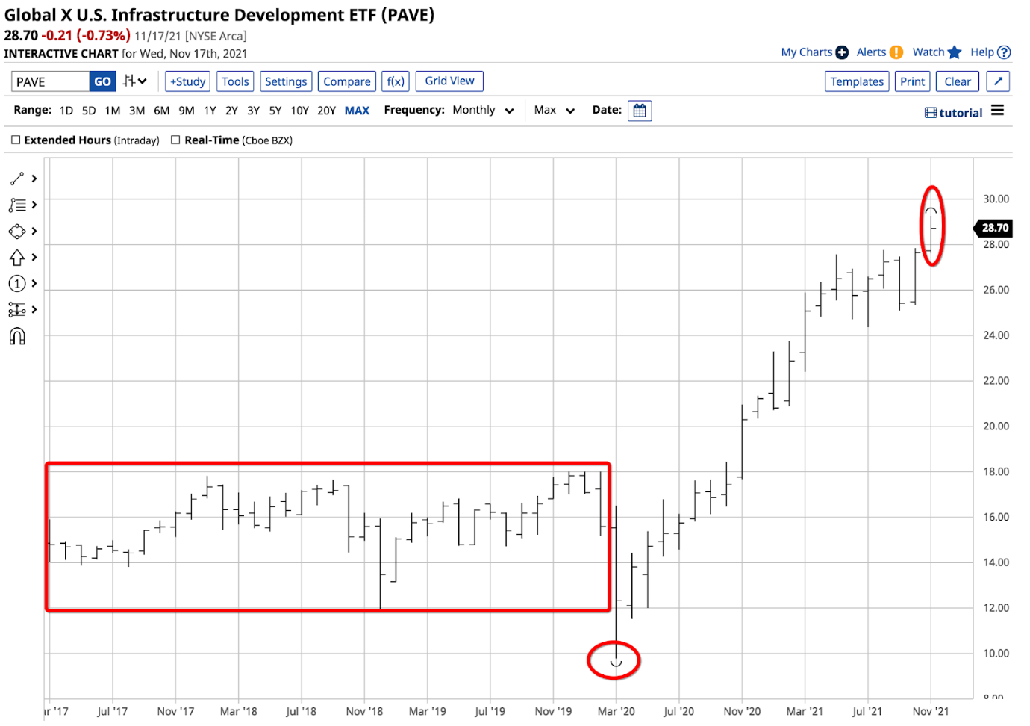
Task: Open the Templates button
Action: click(857, 81)
